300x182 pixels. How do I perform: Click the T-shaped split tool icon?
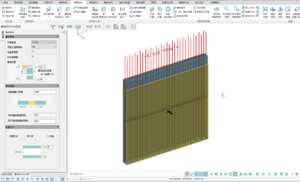click(53, 27)
